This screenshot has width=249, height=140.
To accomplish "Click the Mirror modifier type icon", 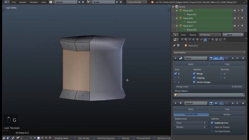I will [x=181, y=58].
